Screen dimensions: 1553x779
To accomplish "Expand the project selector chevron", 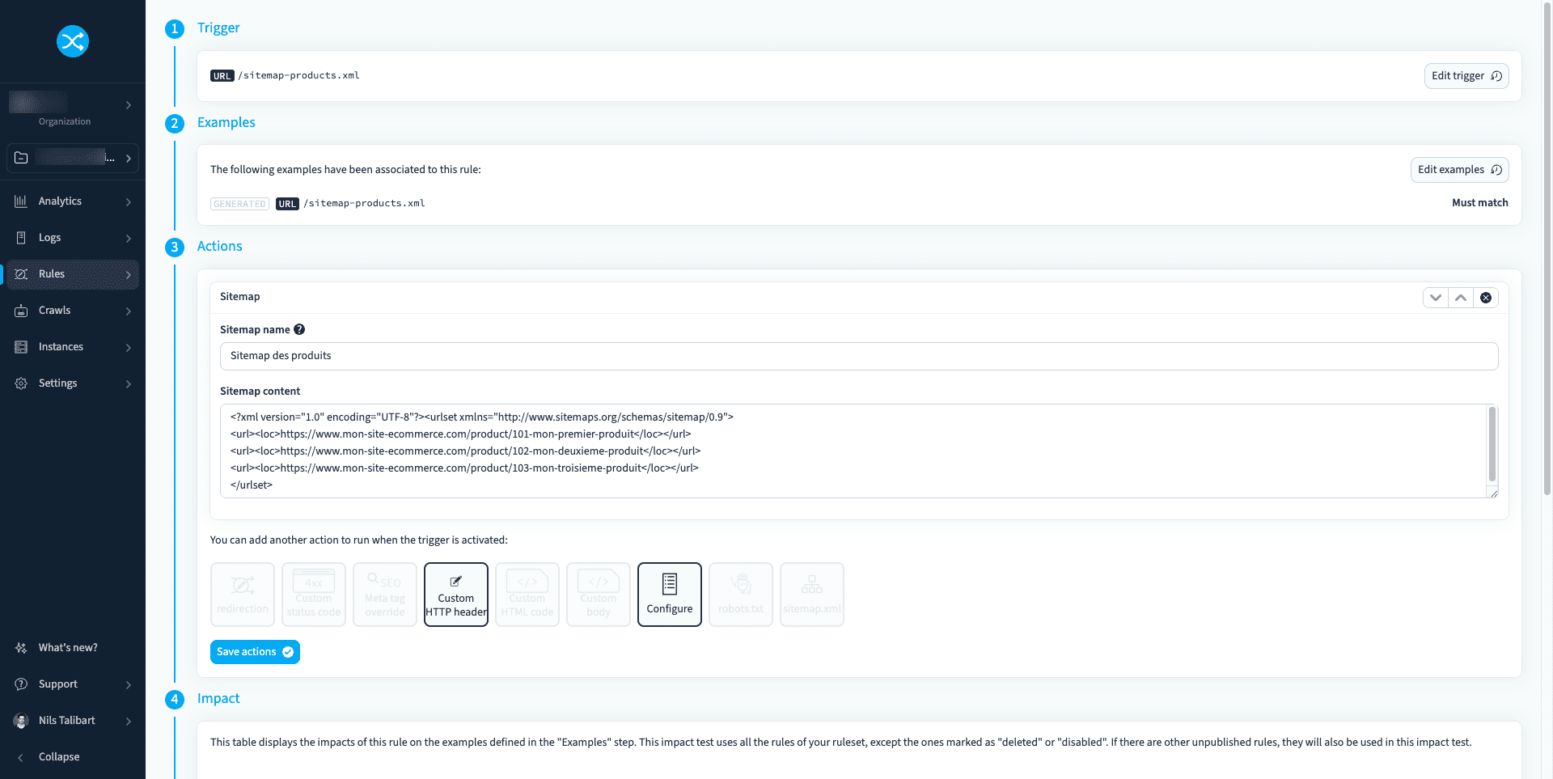I will (129, 159).
